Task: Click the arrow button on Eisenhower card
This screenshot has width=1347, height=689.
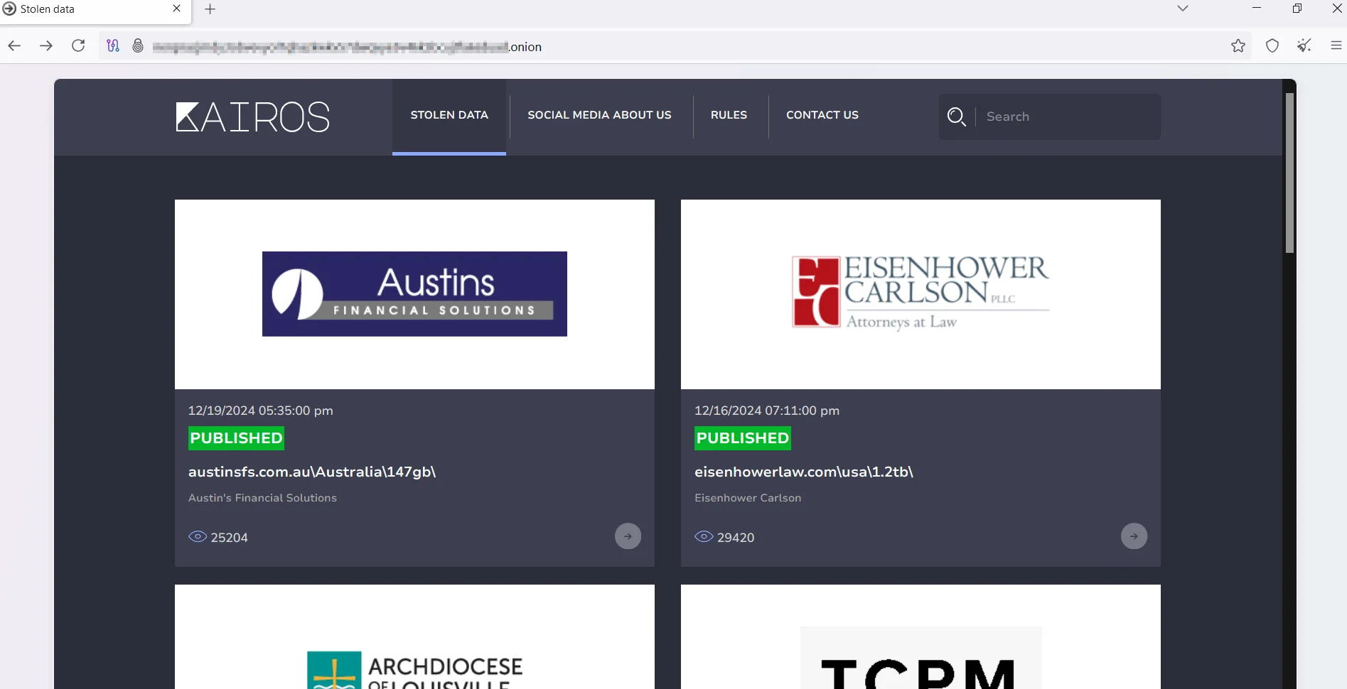Action: 1134,536
